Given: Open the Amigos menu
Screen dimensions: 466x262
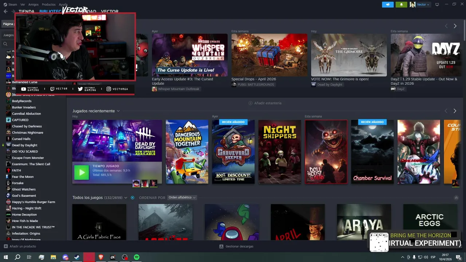Looking at the screenshot, I should pos(33,4).
